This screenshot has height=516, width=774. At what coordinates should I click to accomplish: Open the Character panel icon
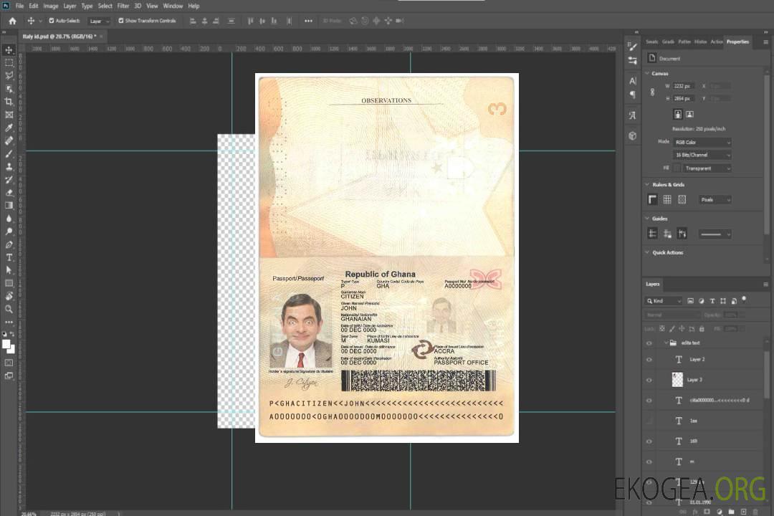pyautogui.click(x=632, y=81)
